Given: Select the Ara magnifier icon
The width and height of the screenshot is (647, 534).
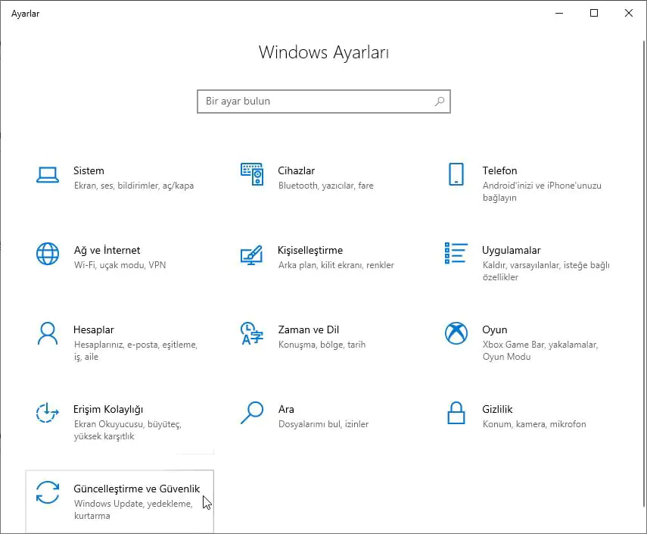Looking at the screenshot, I should [x=251, y=414].
